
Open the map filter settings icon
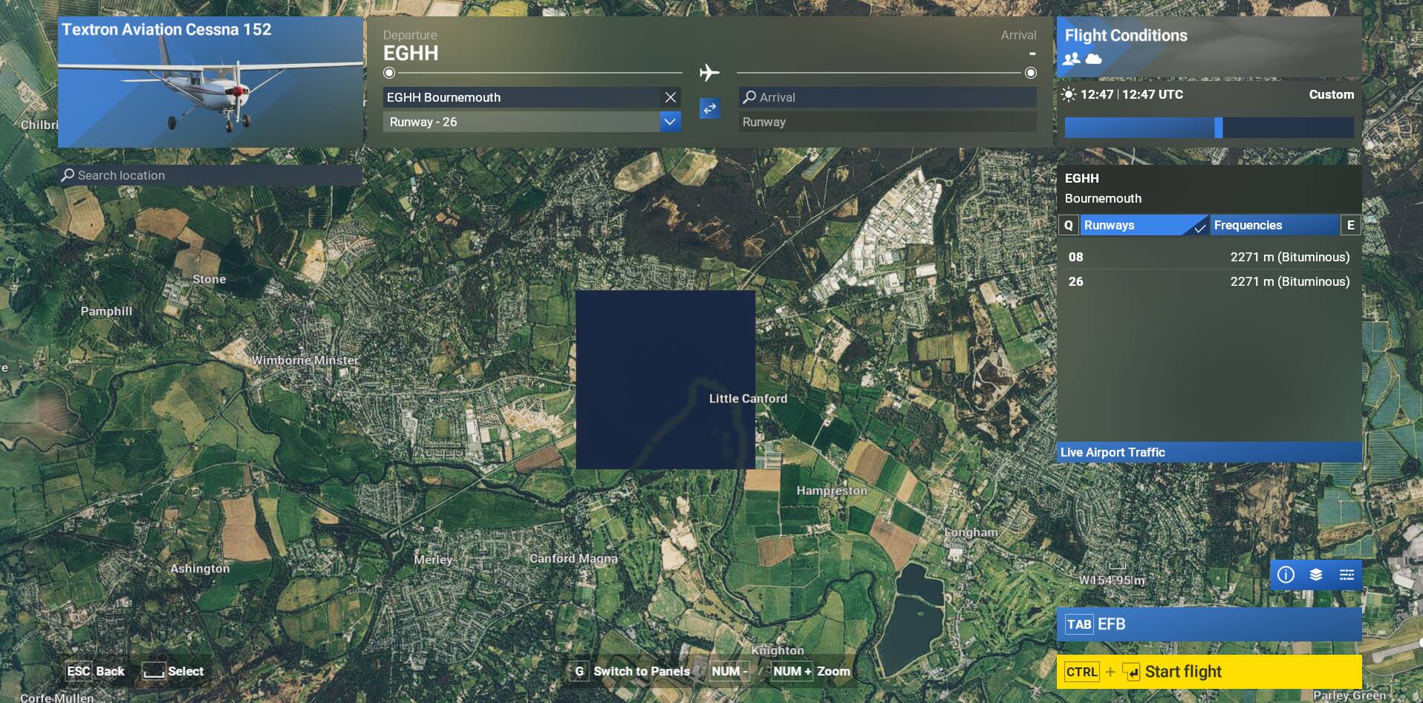[1347, 575]
